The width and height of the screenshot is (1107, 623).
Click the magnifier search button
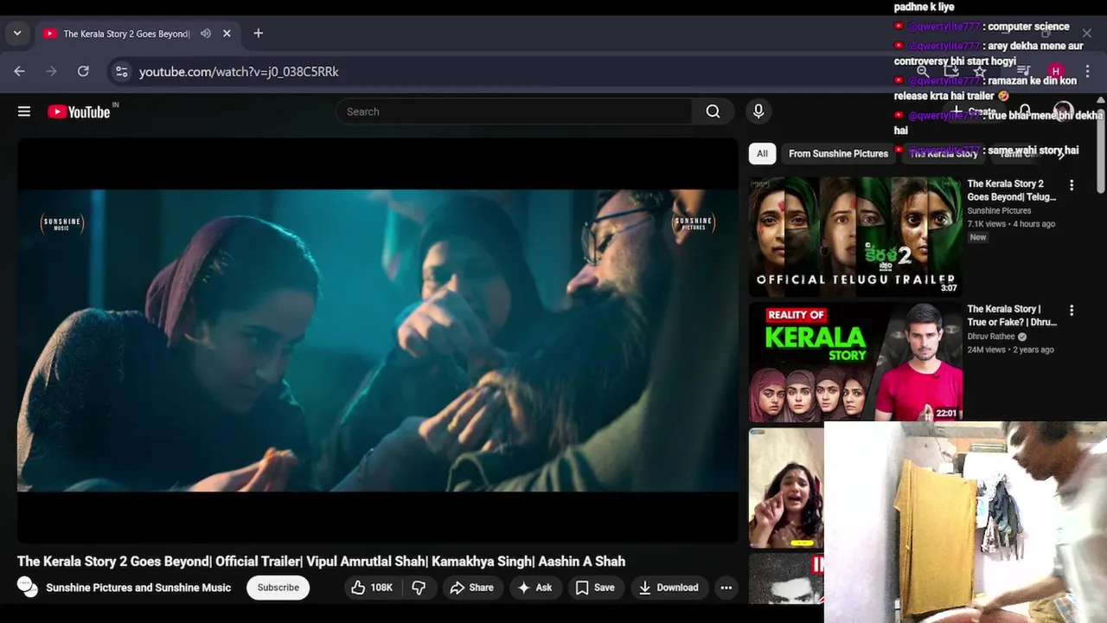[x=713, y=112]
